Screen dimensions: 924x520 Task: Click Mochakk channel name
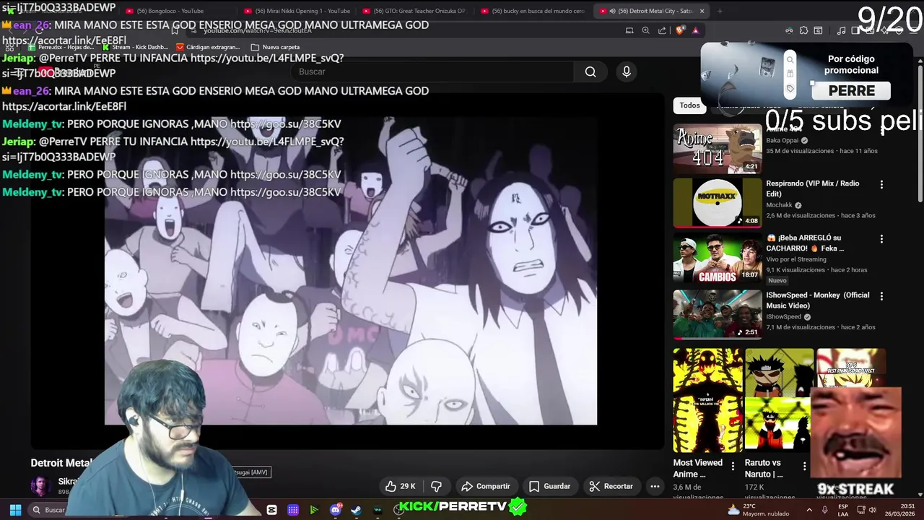click(x=779, y=205)
